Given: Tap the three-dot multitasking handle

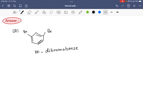Looking at the screenshot, I should pyautogui.click(x=71, y=1).
